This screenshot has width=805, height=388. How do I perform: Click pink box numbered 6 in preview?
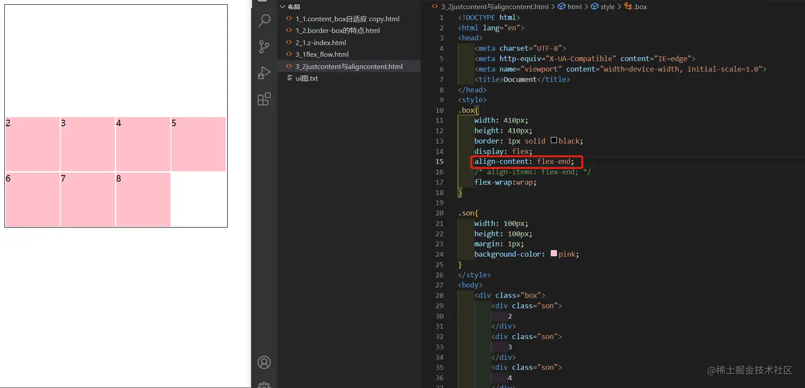tap(32, 200)
